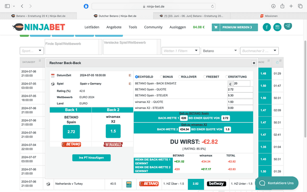This screenshot has height=192, width=307.
Task: Click the BETANO Spain STEUER field
Action: pyautogui.click(x=240, y=95)
